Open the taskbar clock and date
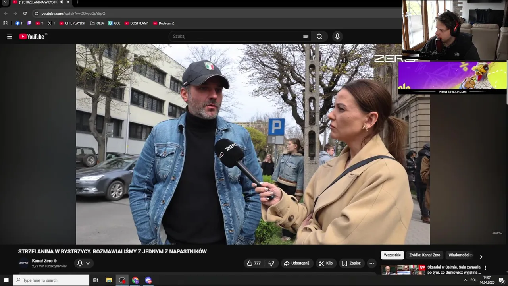The width and height of the screenshot is (508, 286). click(487, 280)
